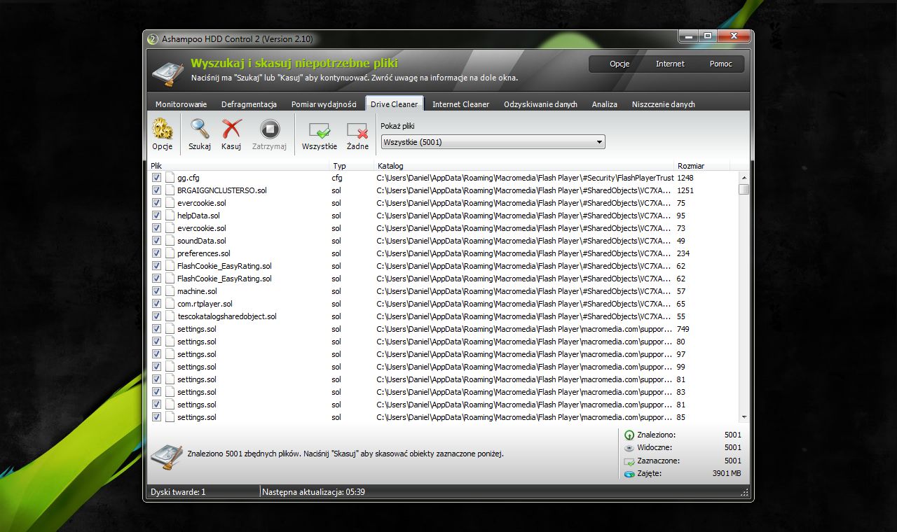897x532 pixels.
Task: Click the size value 234
Action: (x=683, y=253)
